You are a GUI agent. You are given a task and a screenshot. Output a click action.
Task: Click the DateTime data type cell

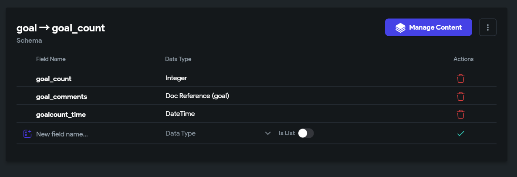point(180,114)
